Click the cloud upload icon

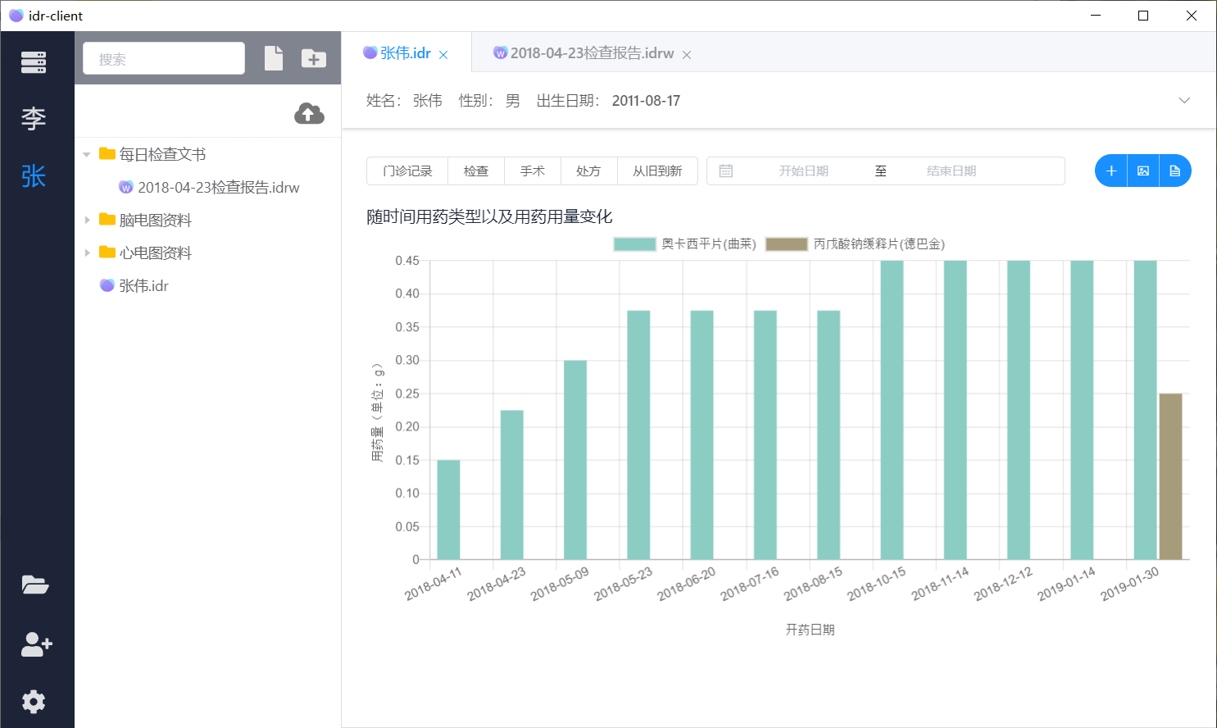(309, 114)
